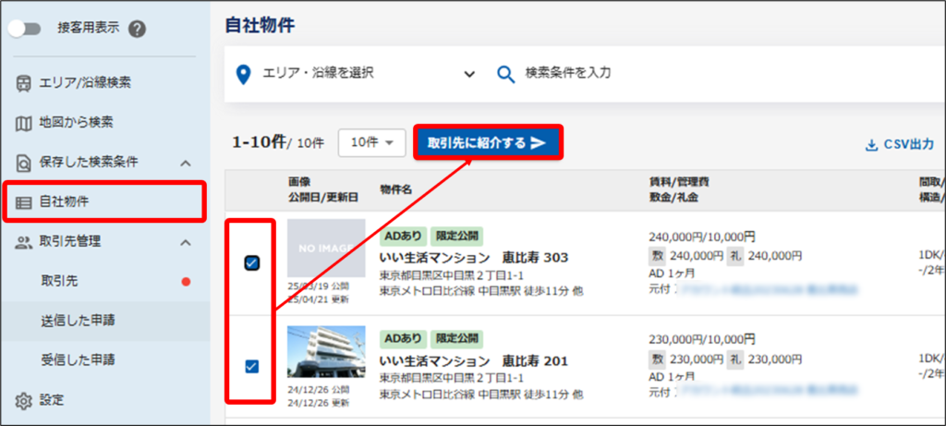Click the train icon for area/line search
Viewport: 946px width, 426px height.
pos(25,83)
